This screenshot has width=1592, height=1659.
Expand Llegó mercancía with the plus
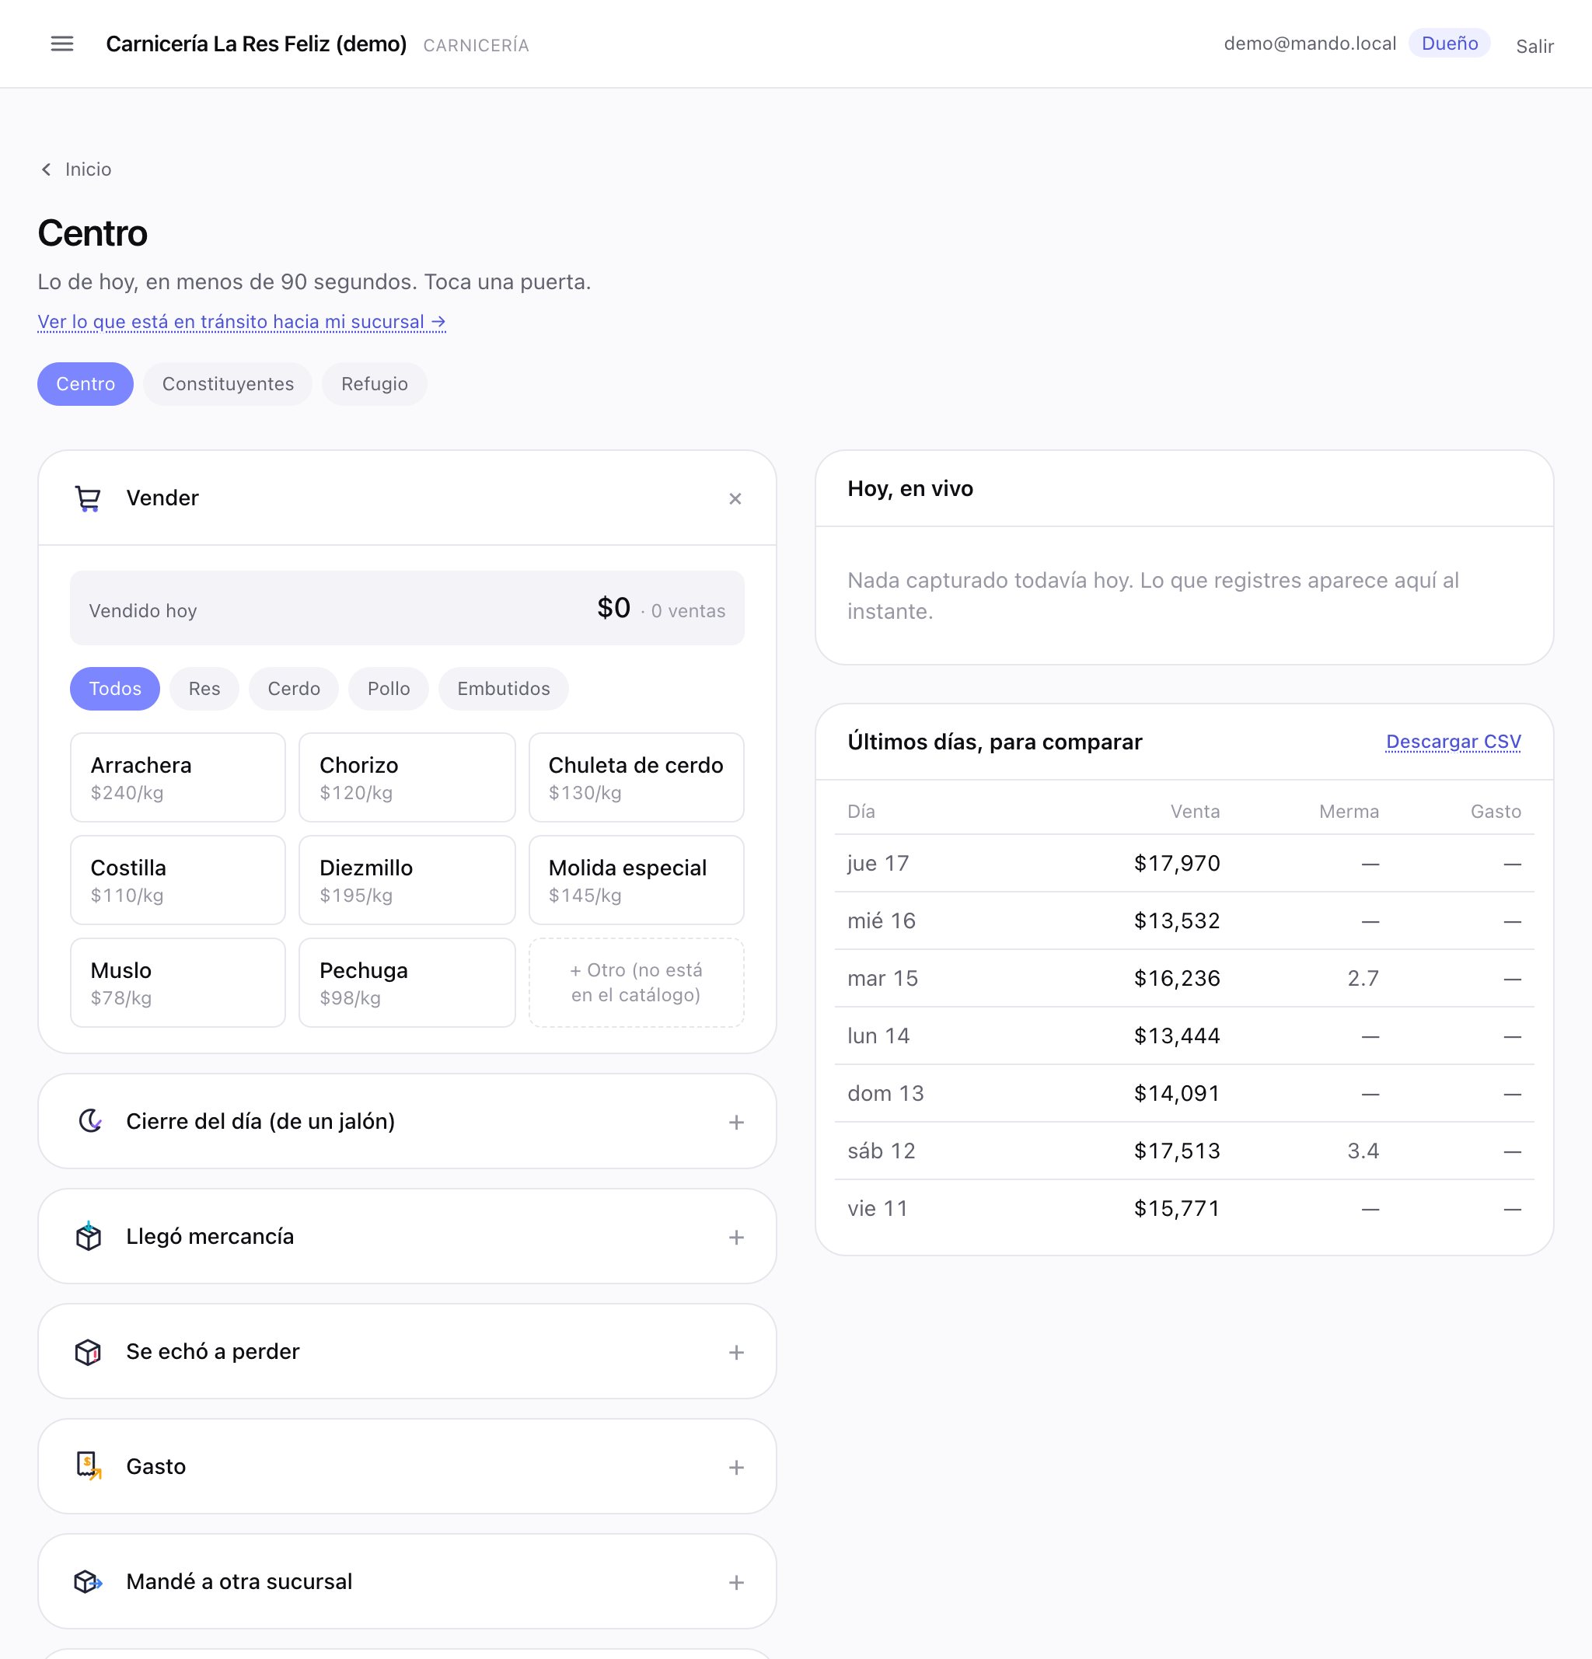click(x=736, y=1238)
